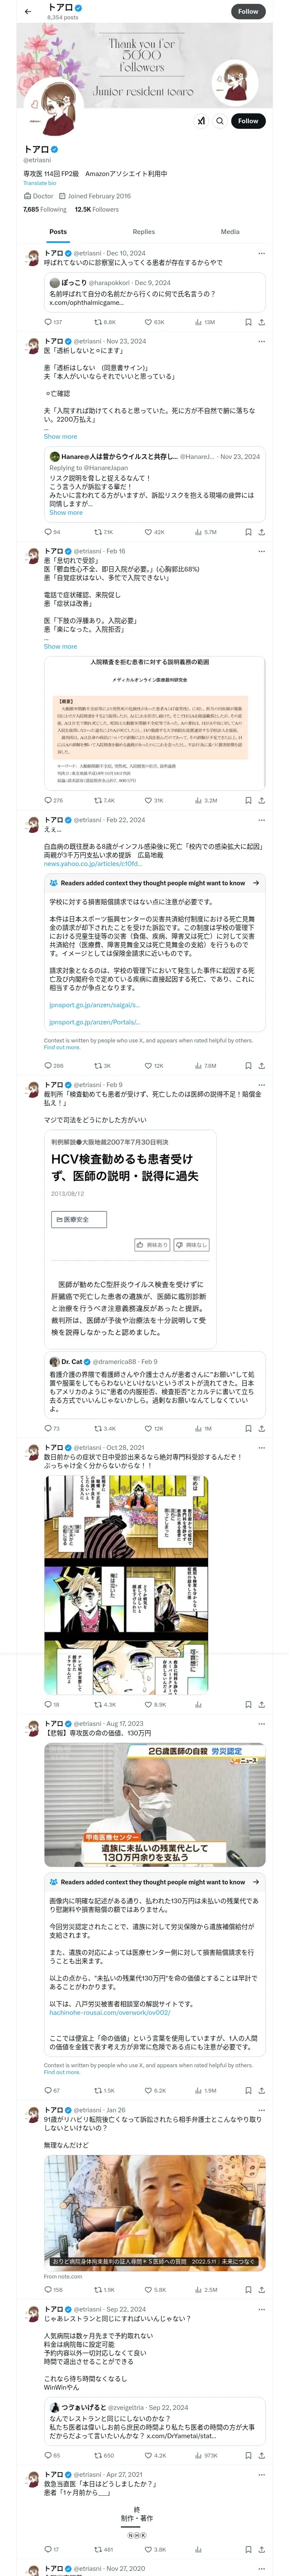
Task: Expand Show more on Nov 23, 2024 post
Action: tap(60, 437)
